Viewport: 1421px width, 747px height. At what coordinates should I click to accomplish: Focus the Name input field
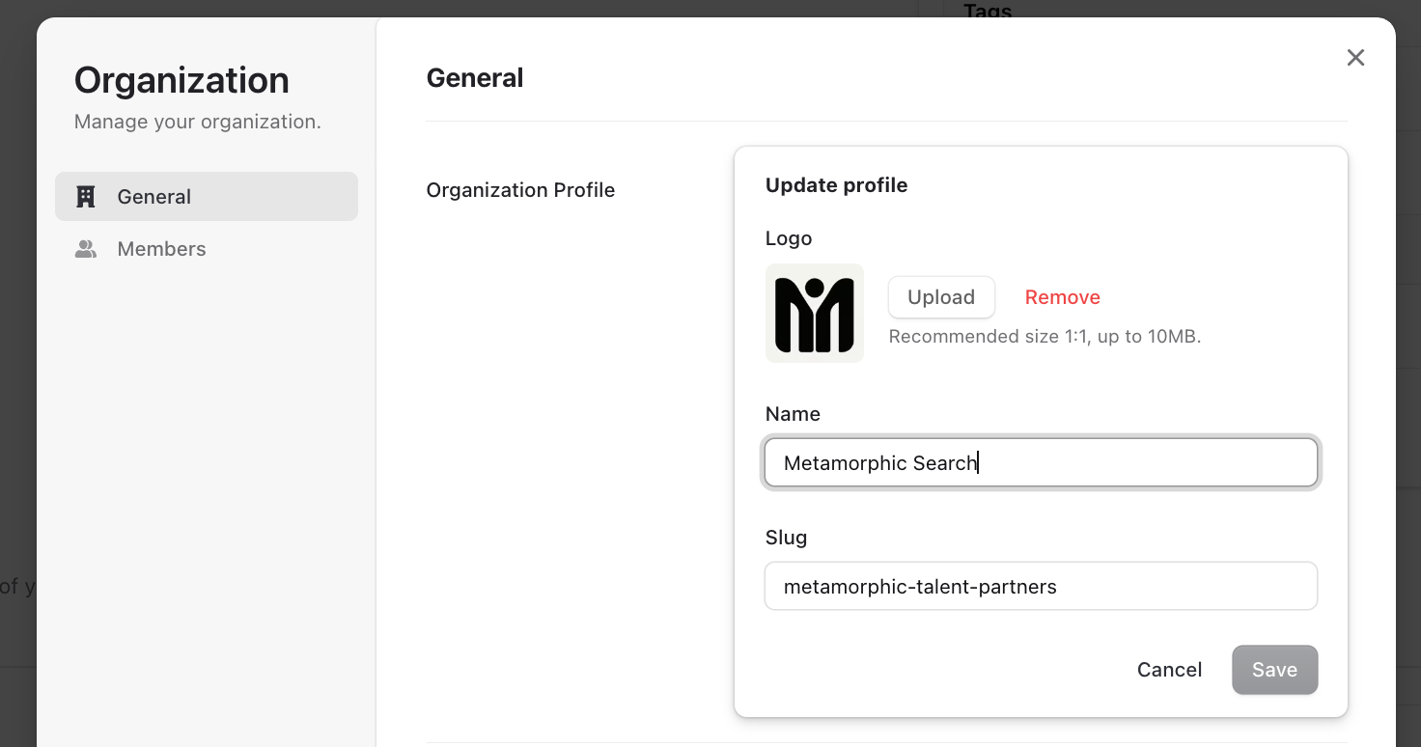[x=1041, y=463]
